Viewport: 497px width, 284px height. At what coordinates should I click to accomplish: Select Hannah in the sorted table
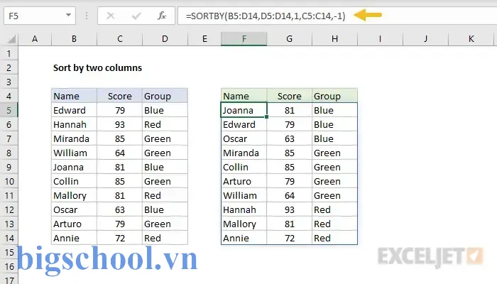pos(244,210)
